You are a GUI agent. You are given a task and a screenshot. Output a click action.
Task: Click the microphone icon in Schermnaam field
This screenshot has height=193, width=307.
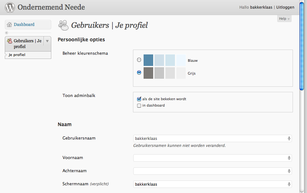[289, 184]
